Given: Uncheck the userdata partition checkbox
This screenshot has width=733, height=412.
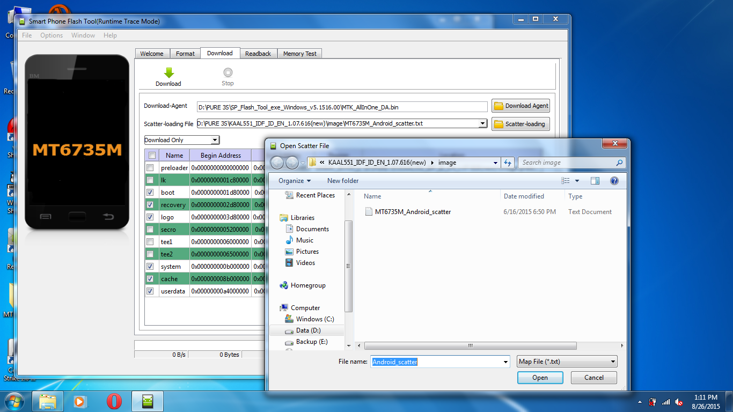Looking at the screenshot, I should 150,291.
